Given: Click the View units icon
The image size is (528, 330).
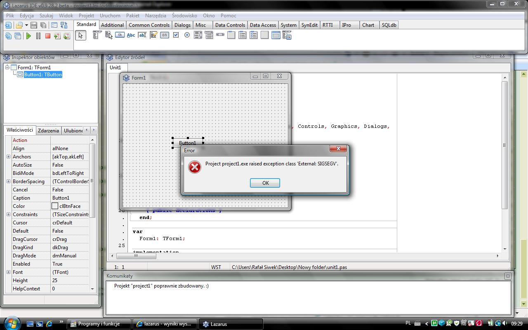Looking at the screenshot, I should click(8, 36).
